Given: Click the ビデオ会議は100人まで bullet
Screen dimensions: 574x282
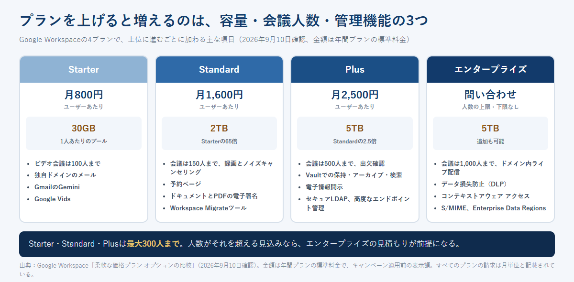Looking at the screenshot, I should click(x=67, y=163).
